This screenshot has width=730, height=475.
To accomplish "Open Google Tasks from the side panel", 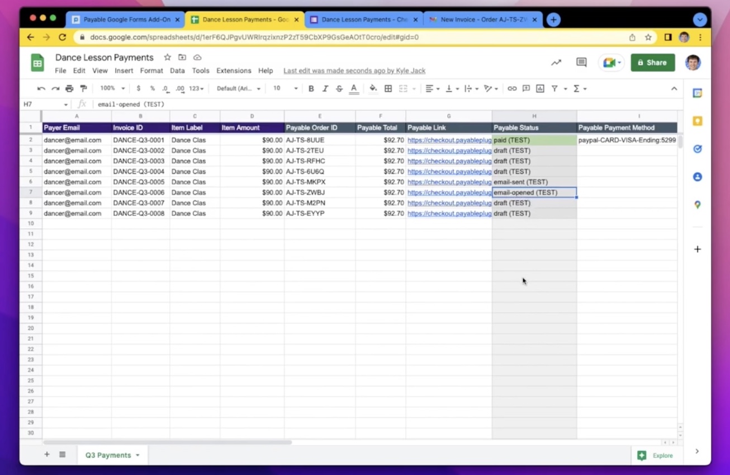I will 697,148.
